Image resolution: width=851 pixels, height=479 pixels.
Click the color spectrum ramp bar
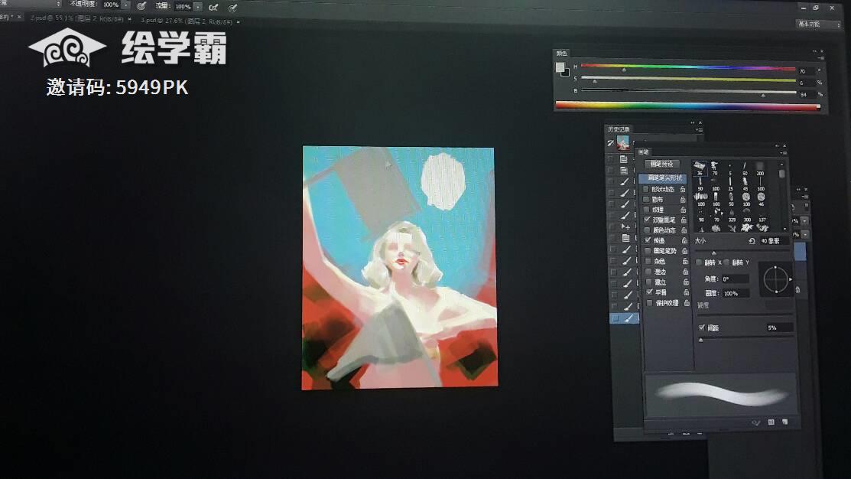[x=687, y=106]
